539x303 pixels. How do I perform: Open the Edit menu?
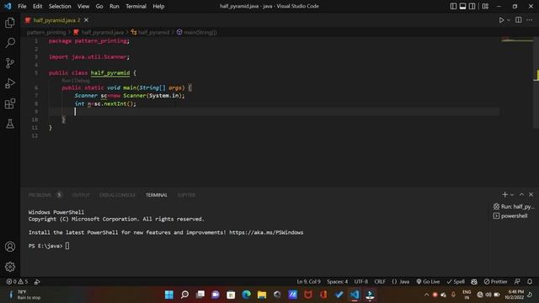(37, 6)
